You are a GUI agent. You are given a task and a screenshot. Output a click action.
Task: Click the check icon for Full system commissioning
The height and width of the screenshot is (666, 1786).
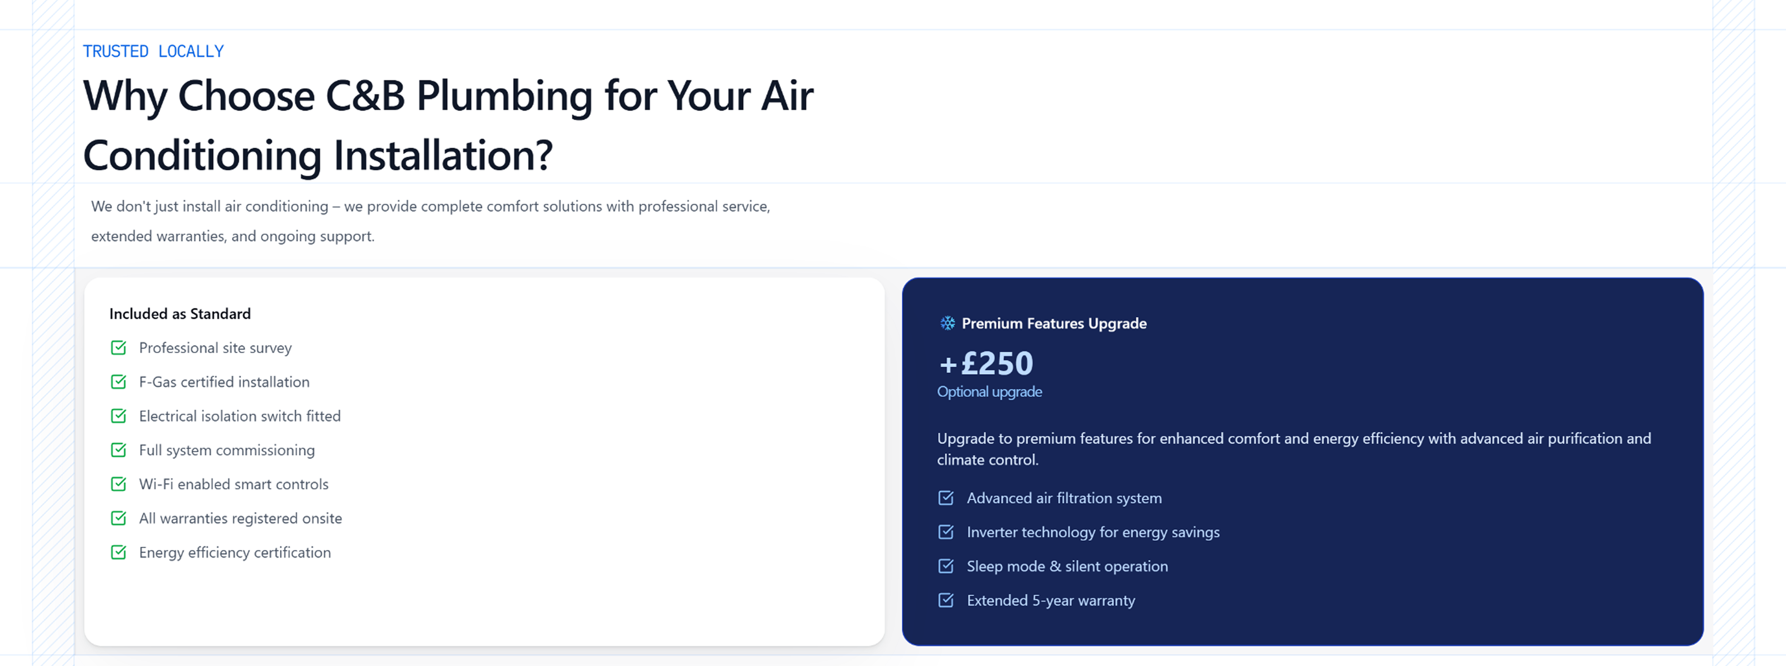click(119, 450)
